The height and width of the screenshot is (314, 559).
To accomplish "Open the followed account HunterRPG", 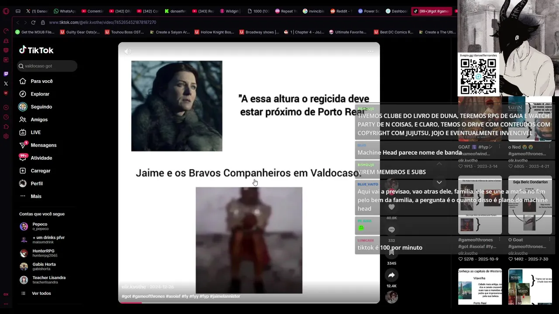I will [39, 253].
